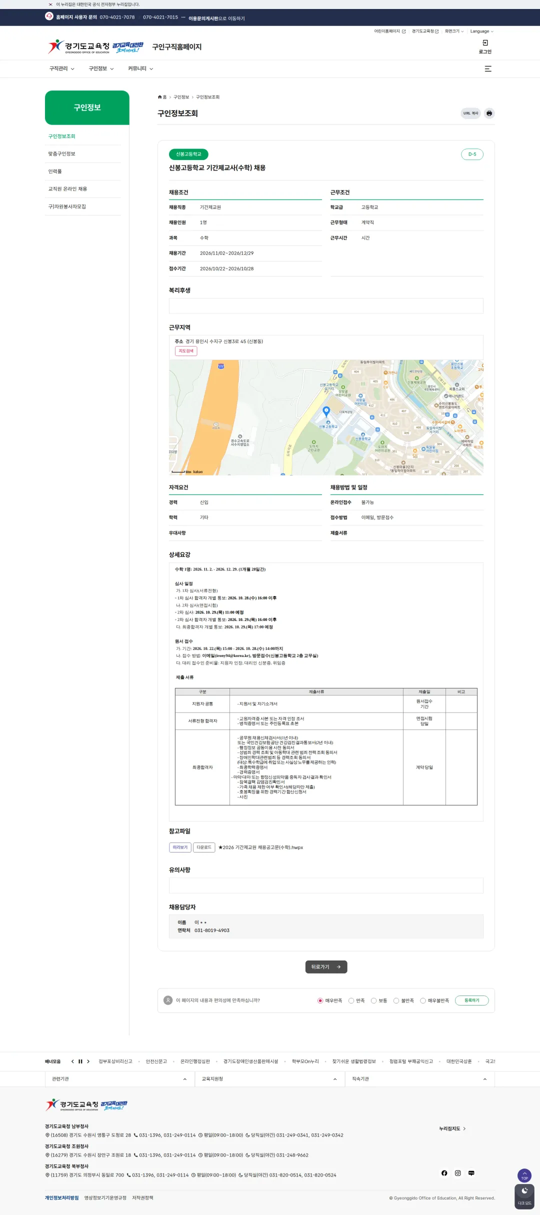Open the 화면크기 dropdown
Viewport: 540px width, 1215px height.
pyautogui.click(x=454, y=31)
